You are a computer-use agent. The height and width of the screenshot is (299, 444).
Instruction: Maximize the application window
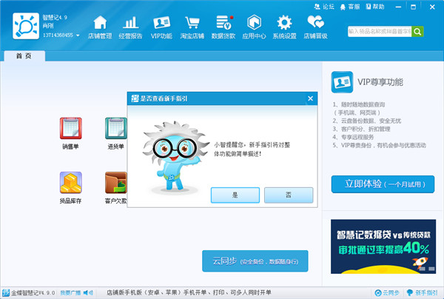pos(414,7)
